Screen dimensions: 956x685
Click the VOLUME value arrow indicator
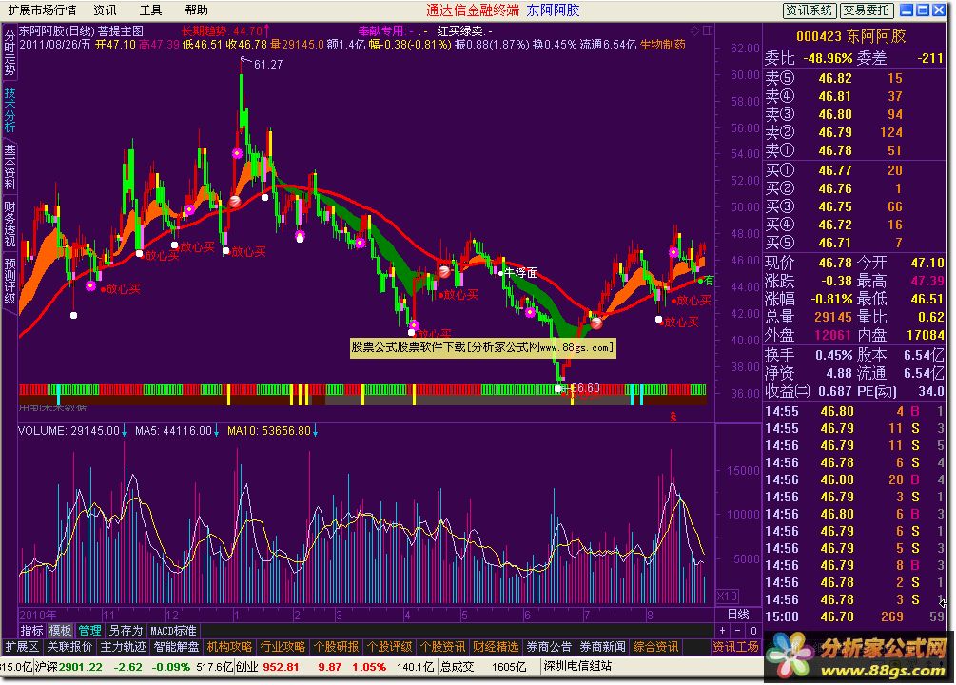pyautogui.click(x=124, y=431)
